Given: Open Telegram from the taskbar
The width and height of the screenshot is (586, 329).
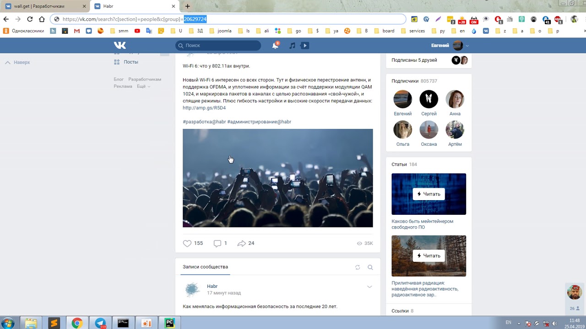Looking at the screenshot, I should point(100,323).
